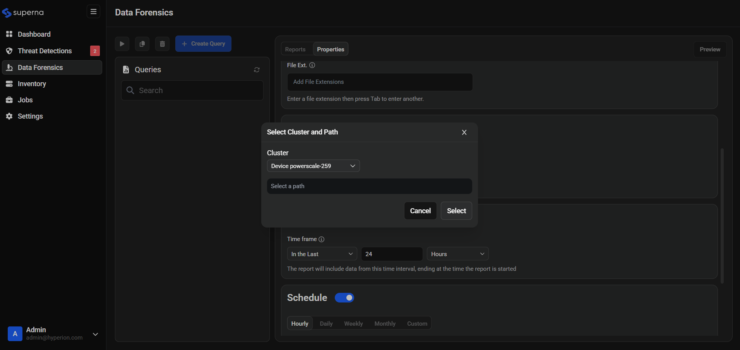Screen dimensions: 740x350
Task: Select the Custom schedule option
Action: (417, 324)
